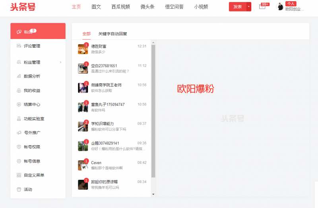318x208 pixels.
Task: Click the red 发表 button
Action: 238,7
